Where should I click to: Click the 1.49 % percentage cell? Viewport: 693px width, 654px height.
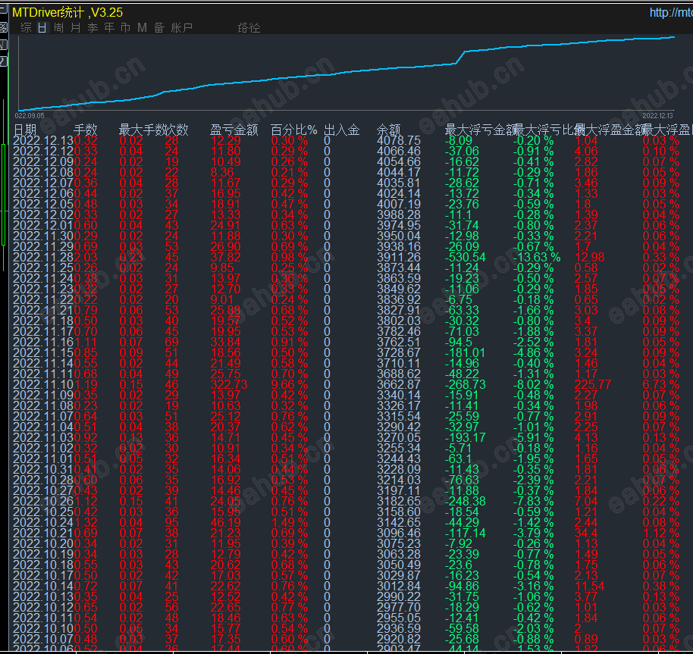coord(289,523)
